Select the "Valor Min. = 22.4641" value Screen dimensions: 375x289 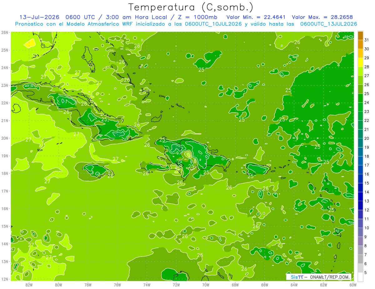click(256, 17)
